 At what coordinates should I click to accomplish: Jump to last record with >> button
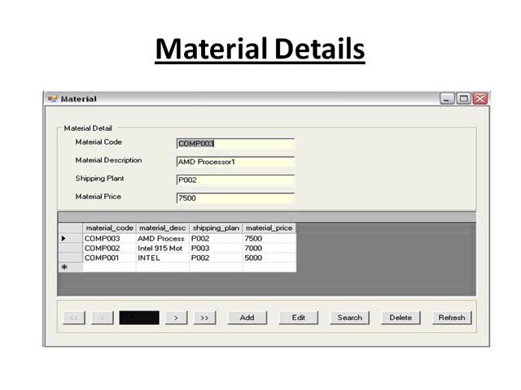(x=204, y=318)
